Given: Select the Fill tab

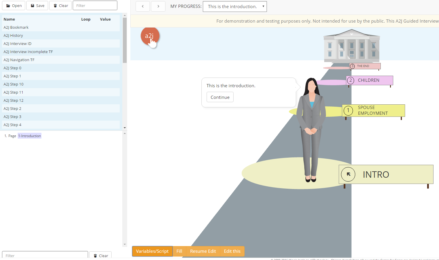Looking at the screenshot, I should click(x=179, y=251).
